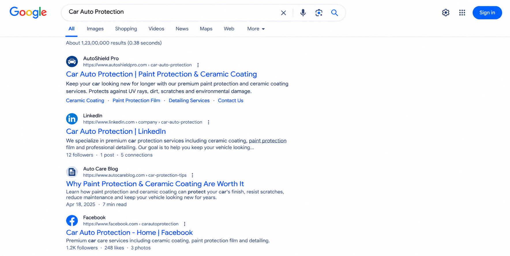Open Car Auto Protection - Home | Facebook
Viewport: 510px width, 256px height.
[x=129, y=232]
